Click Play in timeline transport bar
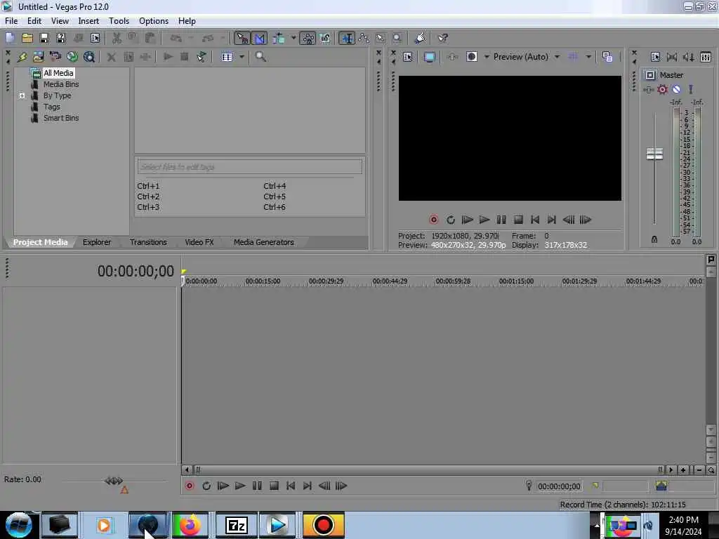Screen dimensions: 719x539 [240, 486]
